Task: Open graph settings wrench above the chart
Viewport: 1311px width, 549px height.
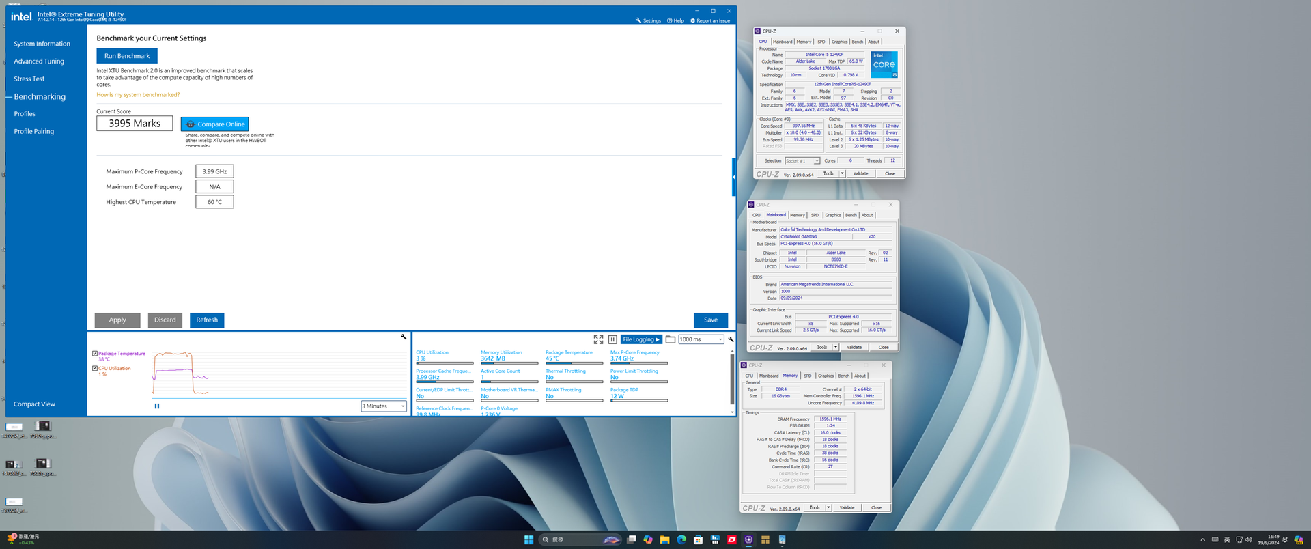Action: pos(404,337)
